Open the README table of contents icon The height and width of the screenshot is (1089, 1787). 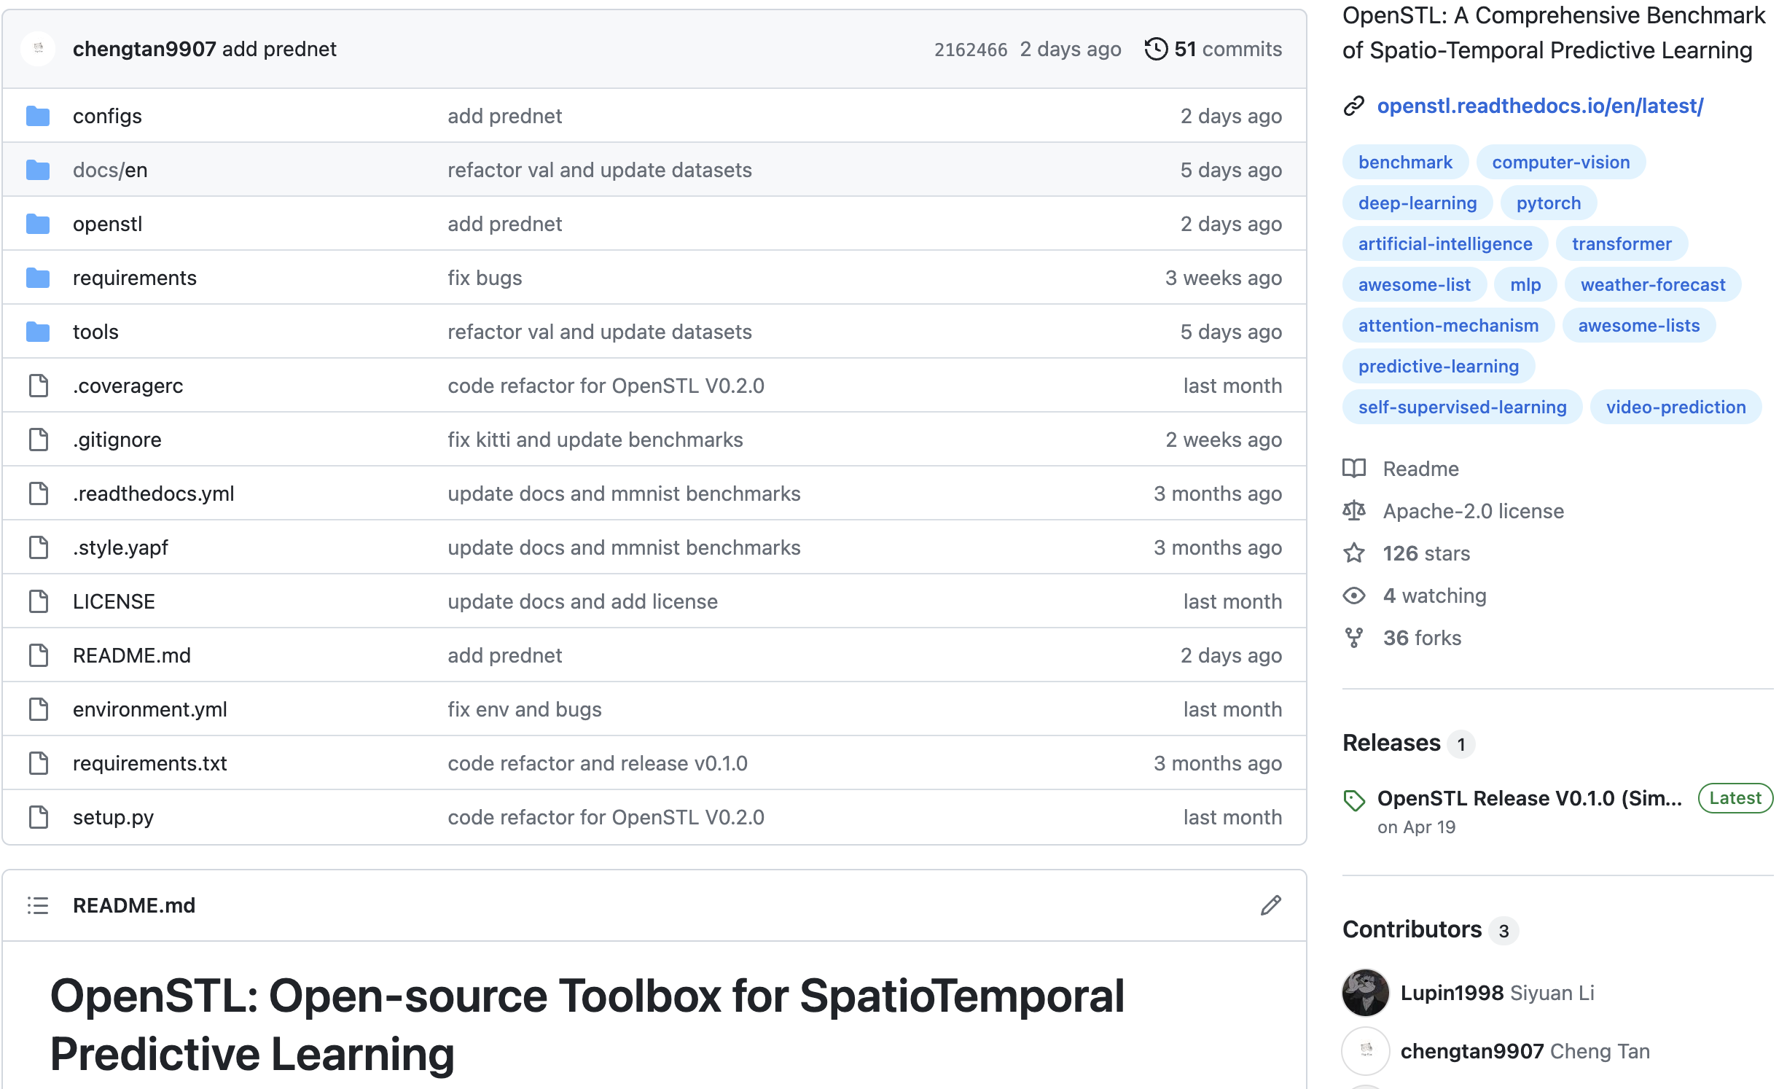[x=38, y=905]
